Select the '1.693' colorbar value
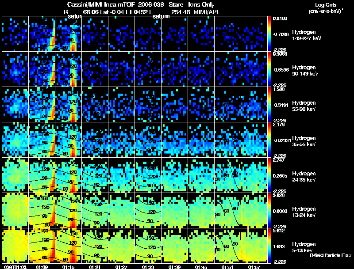The image size is (354, 269). click(x=279, y=246)
